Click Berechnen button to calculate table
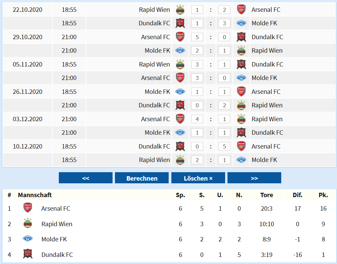 click(x=142, y=178)
